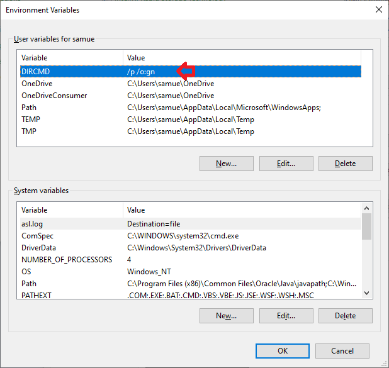This screenshot has width=389, height=368.
Task: Create a new system variable
Action: pyautogui.click(x=226, y=316)
